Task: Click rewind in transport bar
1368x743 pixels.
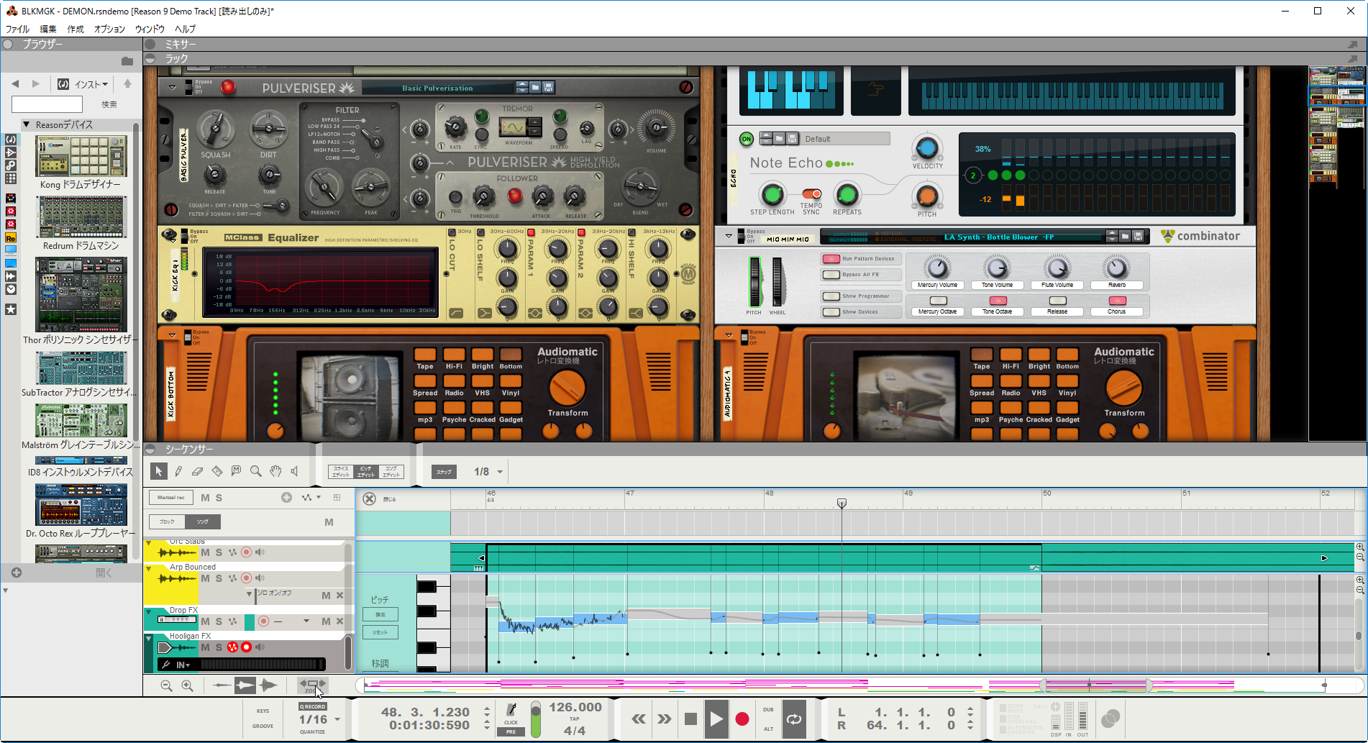Action: pos(638,719)
